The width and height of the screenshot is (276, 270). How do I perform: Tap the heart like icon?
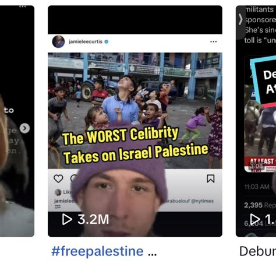pyautogui.click(x=58, y=178)
